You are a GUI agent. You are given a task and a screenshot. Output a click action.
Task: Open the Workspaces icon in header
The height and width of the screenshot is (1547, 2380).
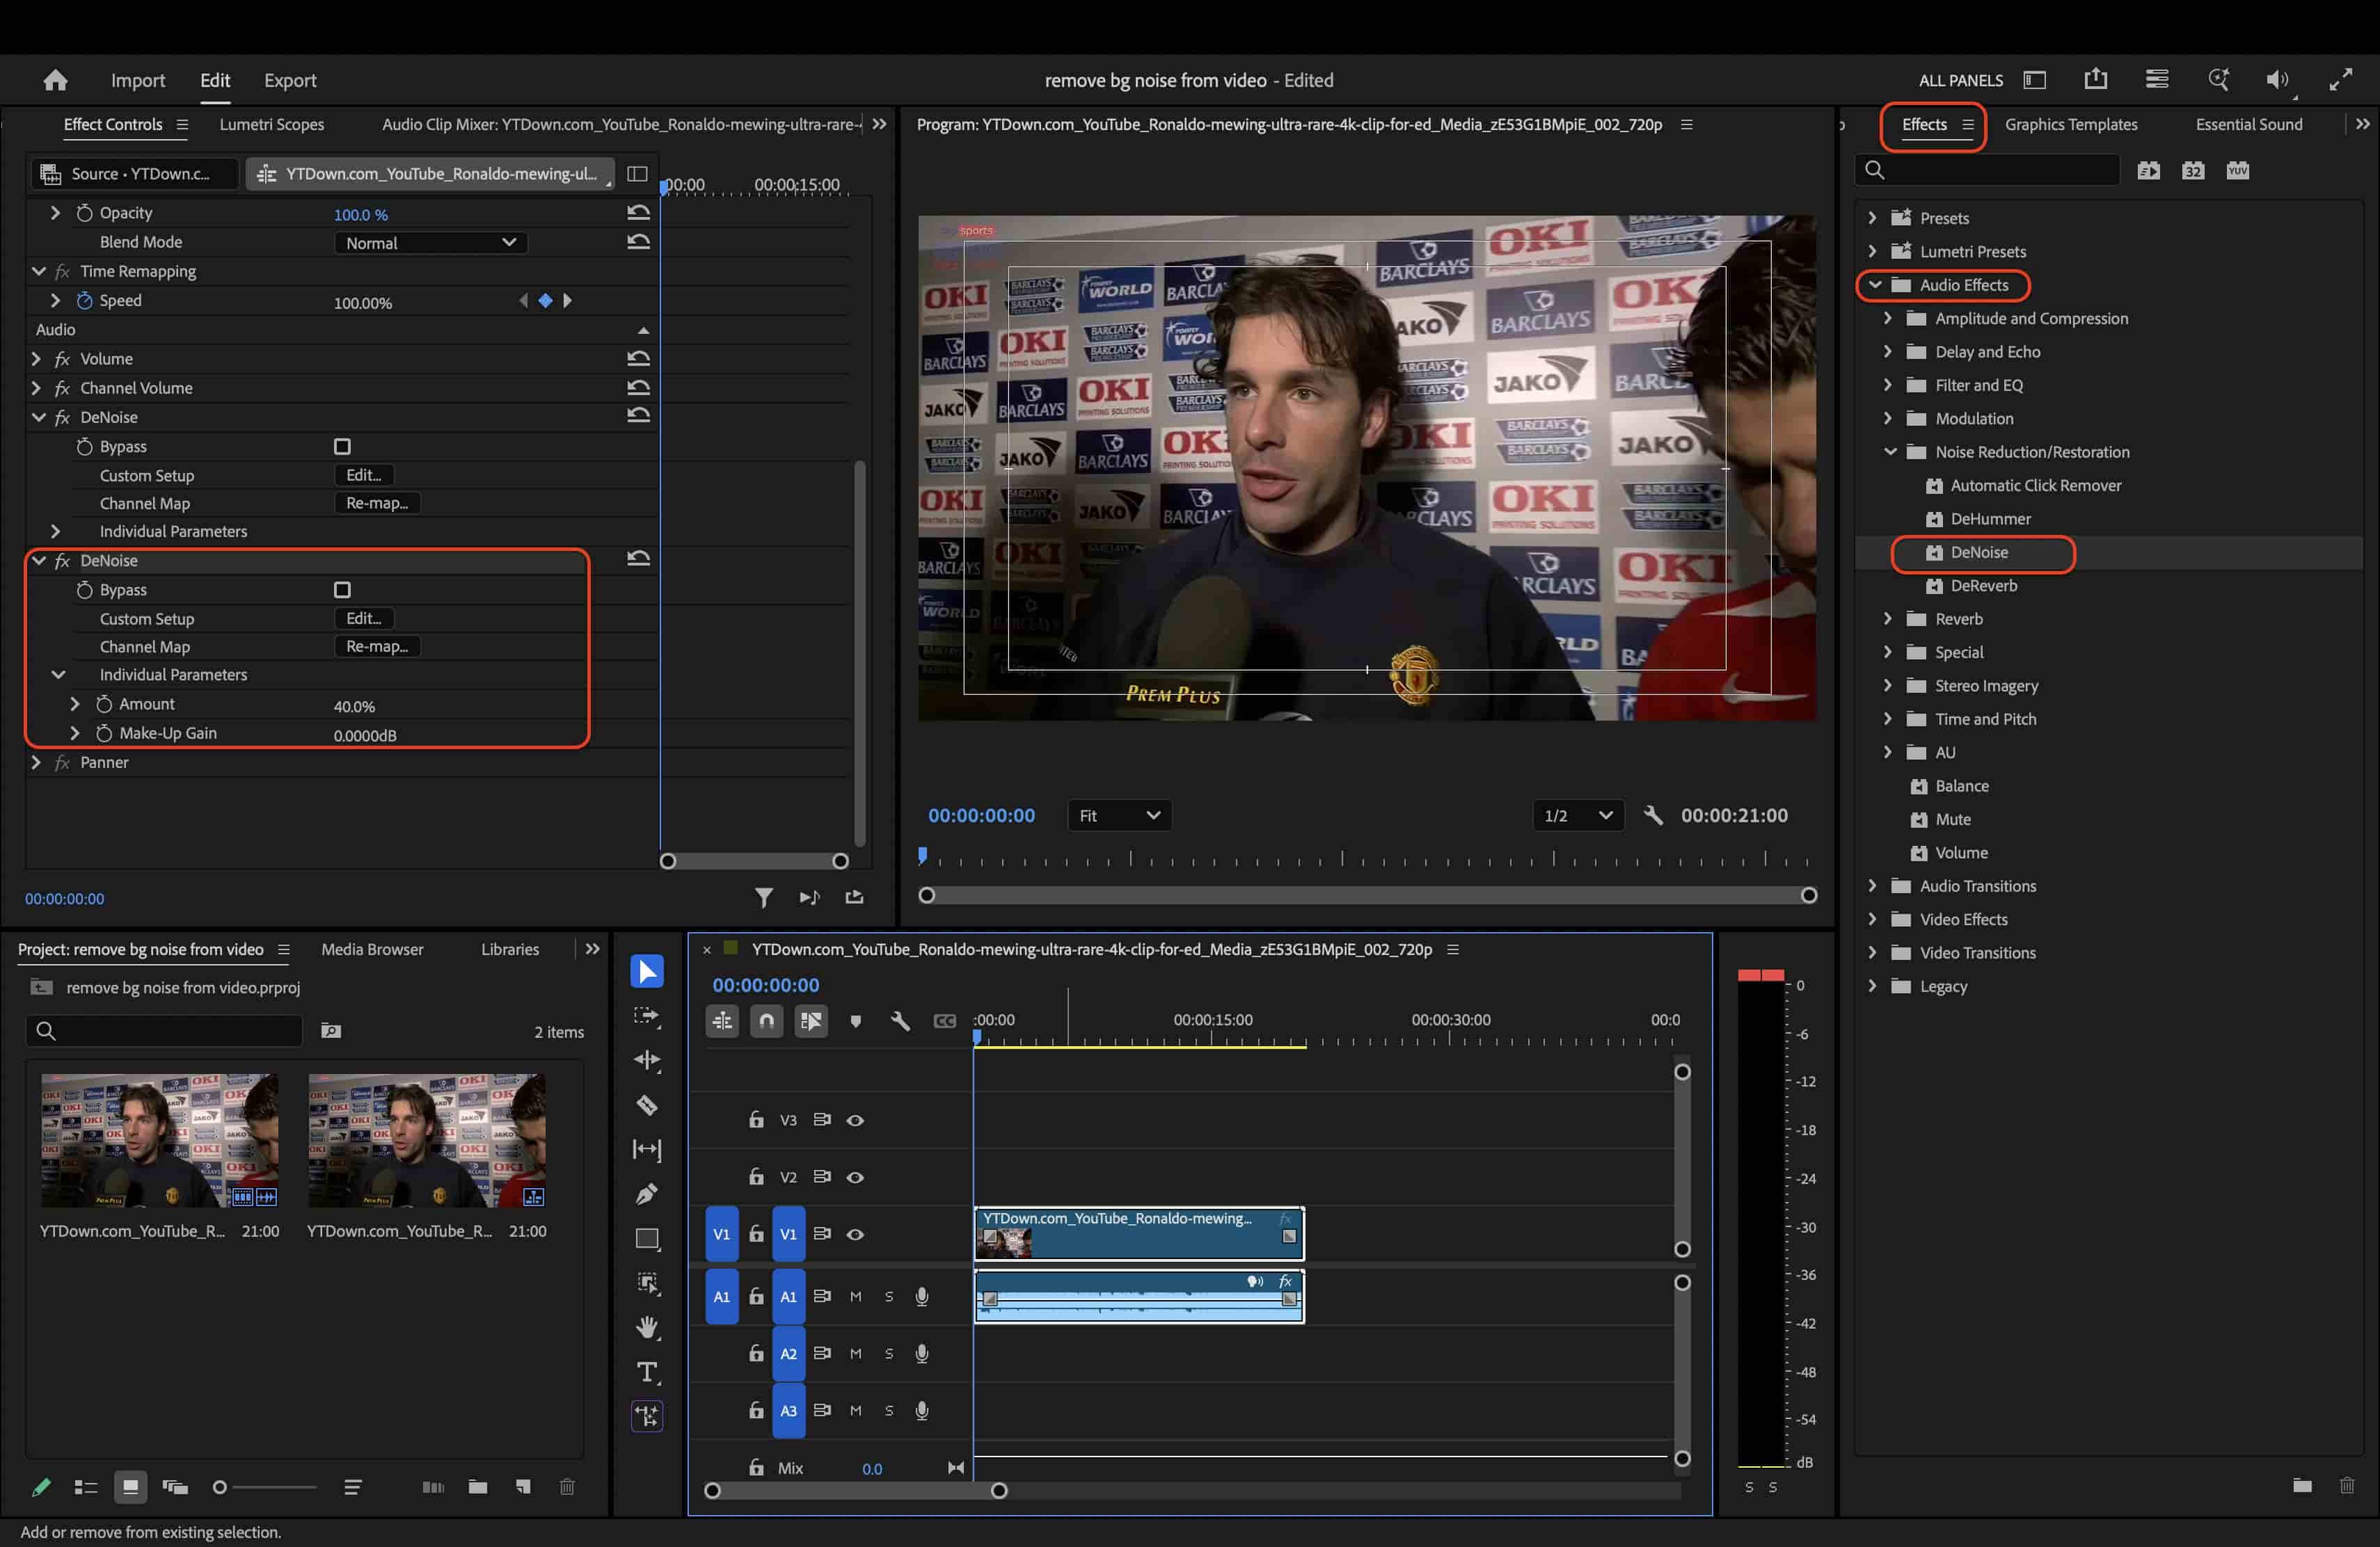coord(2034,80)
